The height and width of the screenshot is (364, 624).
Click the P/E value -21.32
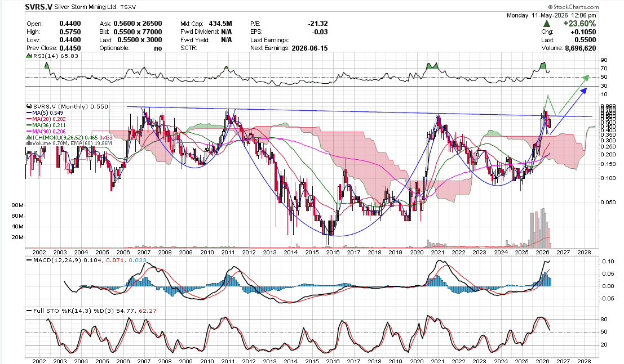318,24
